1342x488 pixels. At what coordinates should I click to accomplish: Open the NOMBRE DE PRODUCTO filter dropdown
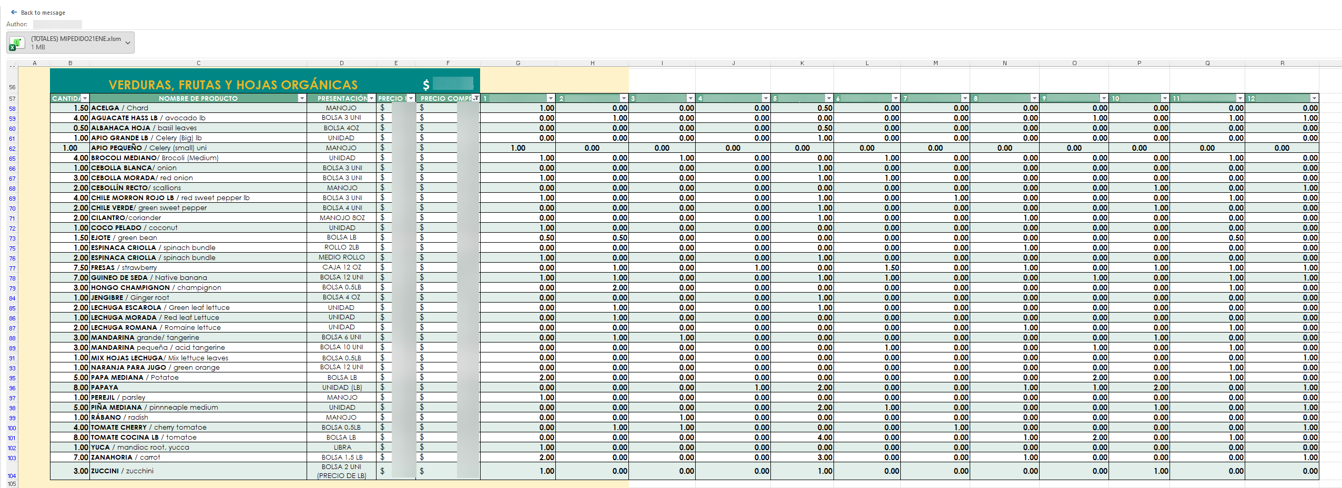[302, 98]
